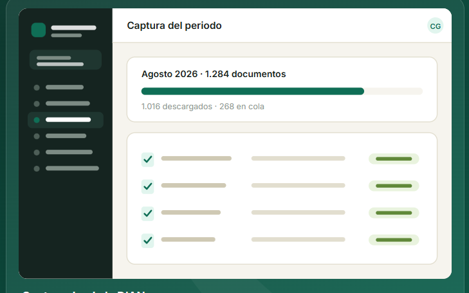Open the CG user avatar
Viewport: 469px width, 293px height.
(435, 26)
